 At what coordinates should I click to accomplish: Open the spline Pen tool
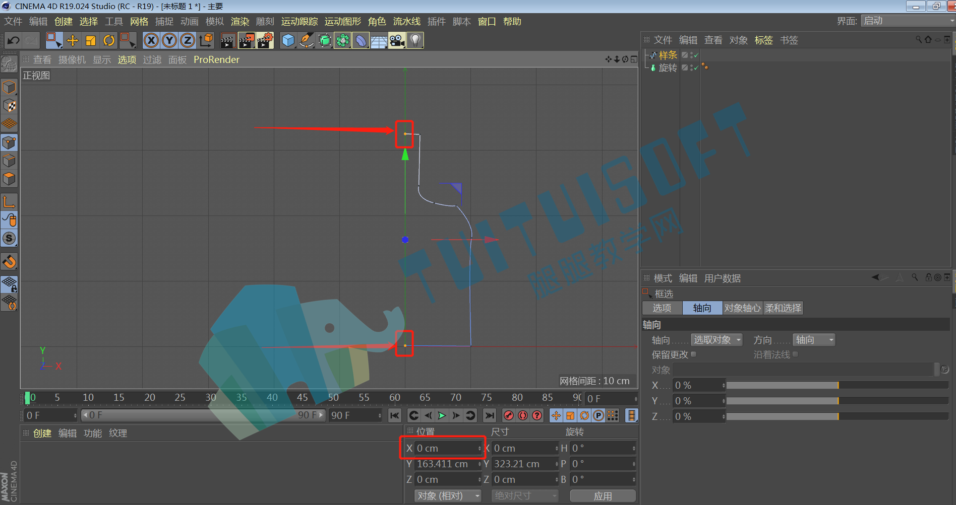306,40
